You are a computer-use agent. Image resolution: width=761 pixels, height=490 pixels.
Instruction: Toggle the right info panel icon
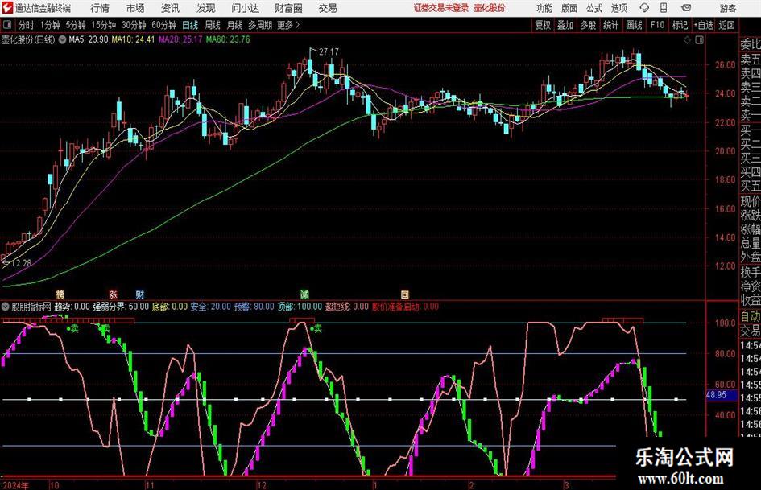(x=699, y=40)
